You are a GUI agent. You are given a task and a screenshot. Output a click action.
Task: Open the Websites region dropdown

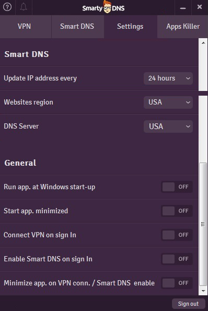coord(168,102)
